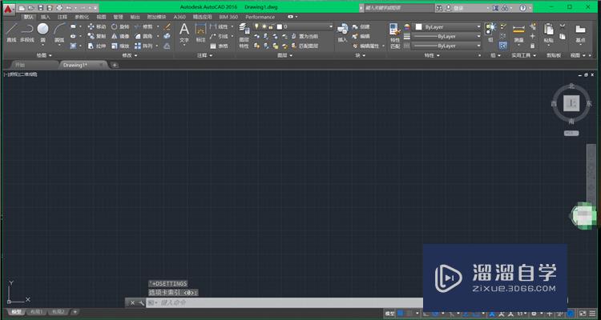Click Set Current (置为当前) layer button

click(x=305, y=36)
